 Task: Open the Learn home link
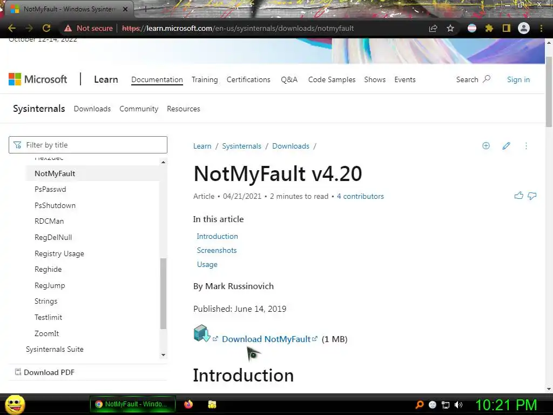[106, 79]
